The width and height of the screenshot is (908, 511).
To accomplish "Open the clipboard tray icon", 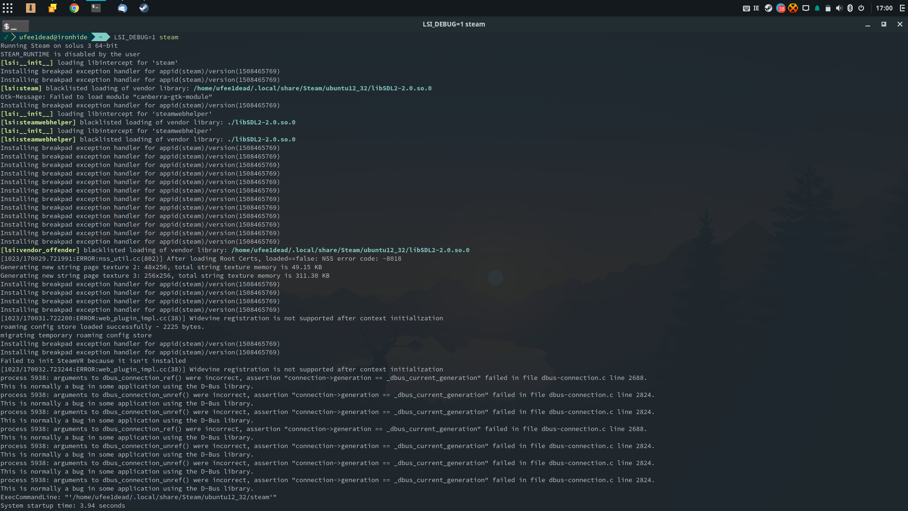I will pyautogui.click(x=828, y=8).
